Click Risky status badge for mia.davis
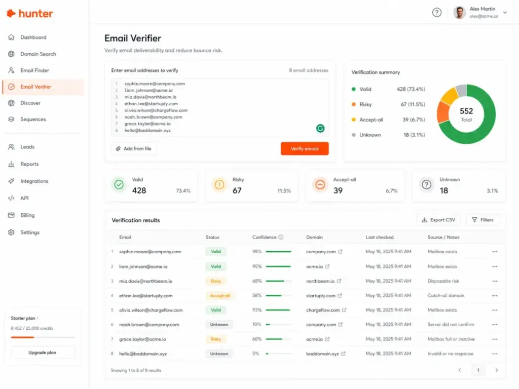 (x=216, y=281)
